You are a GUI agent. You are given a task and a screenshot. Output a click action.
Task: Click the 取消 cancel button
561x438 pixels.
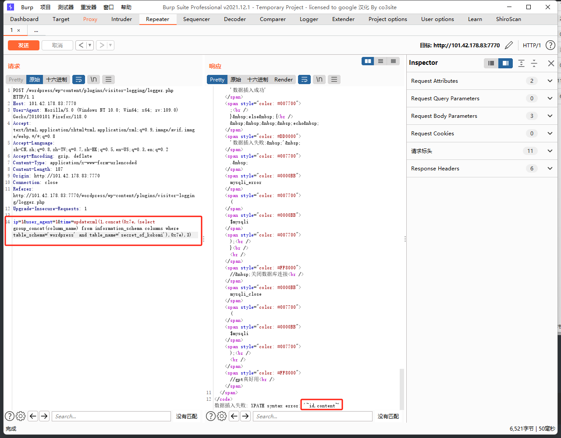click(x=57, y=45)
